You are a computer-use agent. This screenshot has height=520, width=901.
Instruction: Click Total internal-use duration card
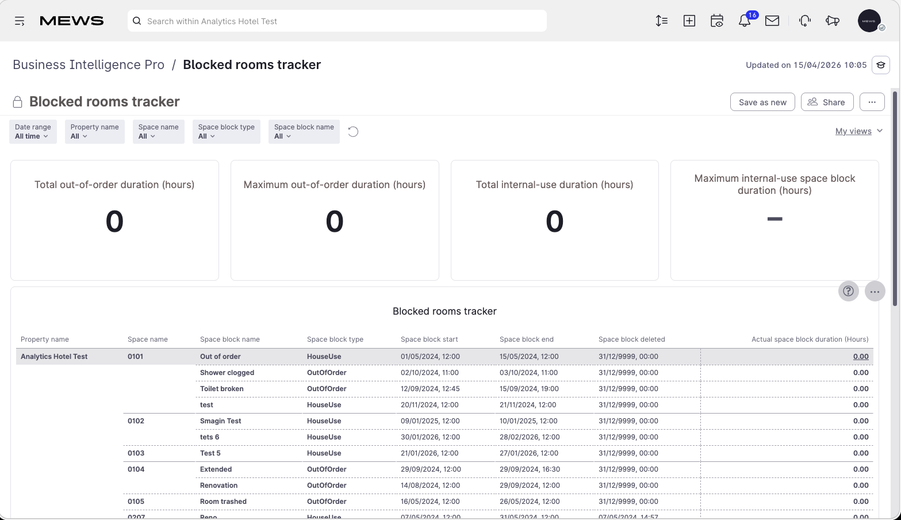555,220
